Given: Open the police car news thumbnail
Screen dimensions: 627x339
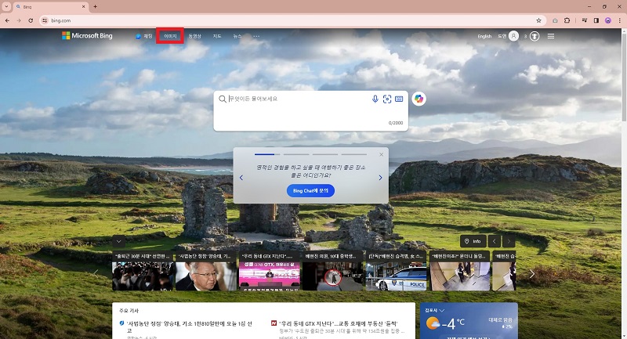Looking at the screenshot, I should (x=397, y=271).
